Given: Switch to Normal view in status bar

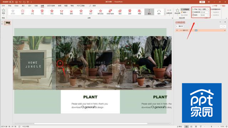Looking at the screenshot, I should tap(186, 127).
